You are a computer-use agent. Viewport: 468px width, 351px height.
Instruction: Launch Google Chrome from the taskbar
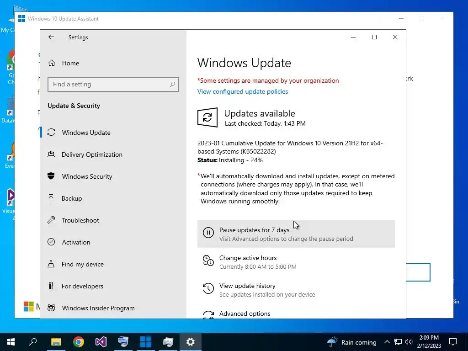[79, 342]
